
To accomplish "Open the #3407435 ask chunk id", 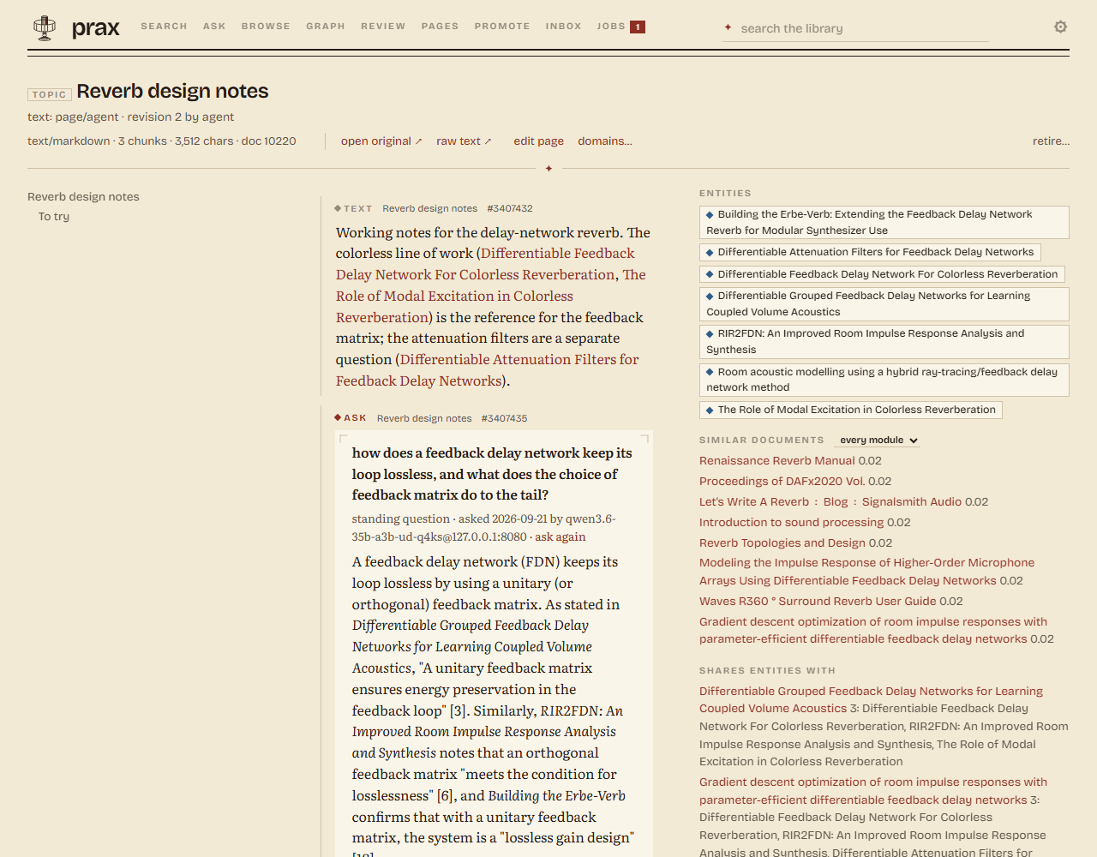I will pyautogui.click(x=505, y=418).
